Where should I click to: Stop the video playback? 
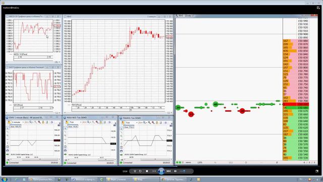pos(147,171)
